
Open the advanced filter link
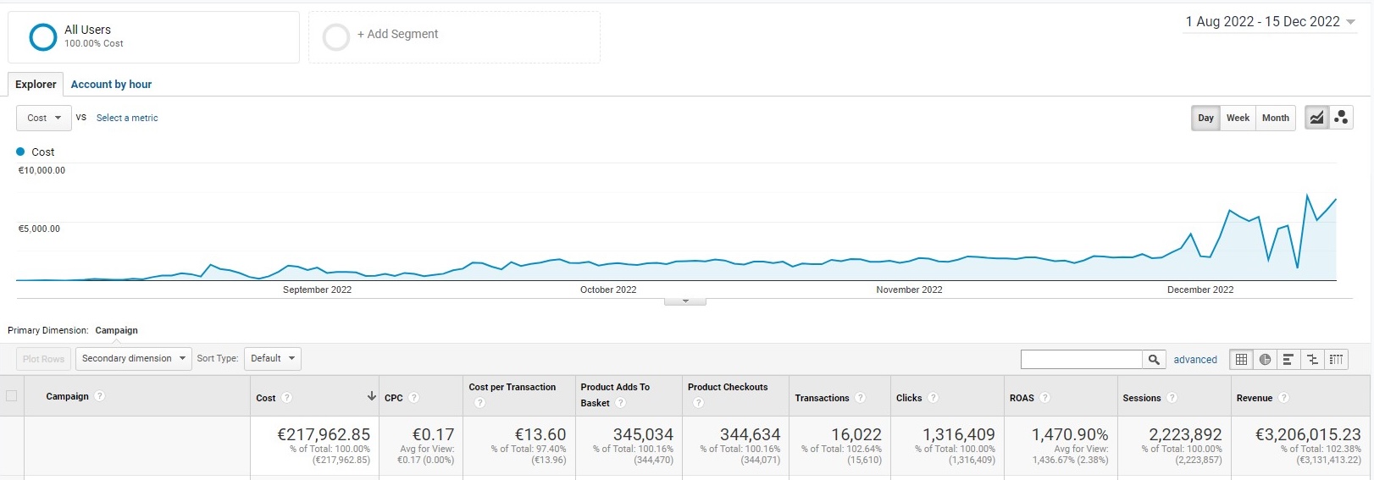[x=1195, y=360]
